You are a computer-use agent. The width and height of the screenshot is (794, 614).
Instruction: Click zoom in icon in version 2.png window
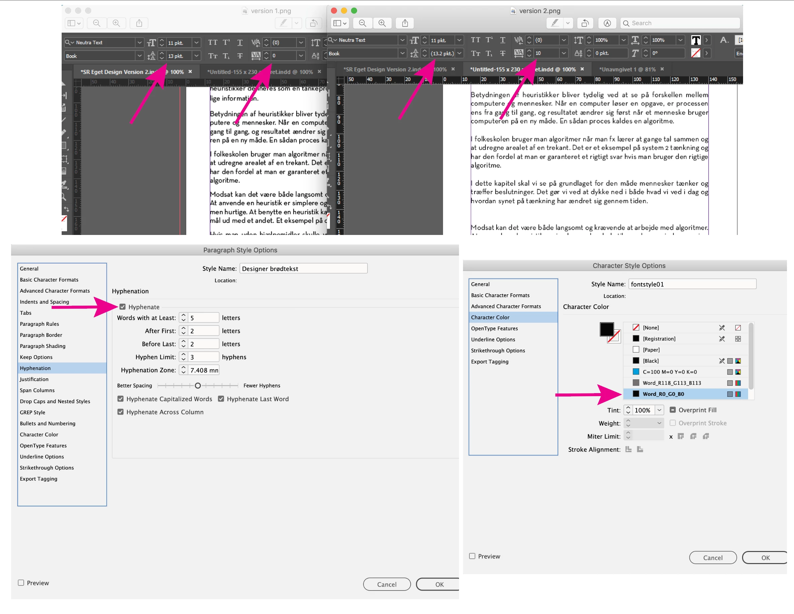click(382, 23)
